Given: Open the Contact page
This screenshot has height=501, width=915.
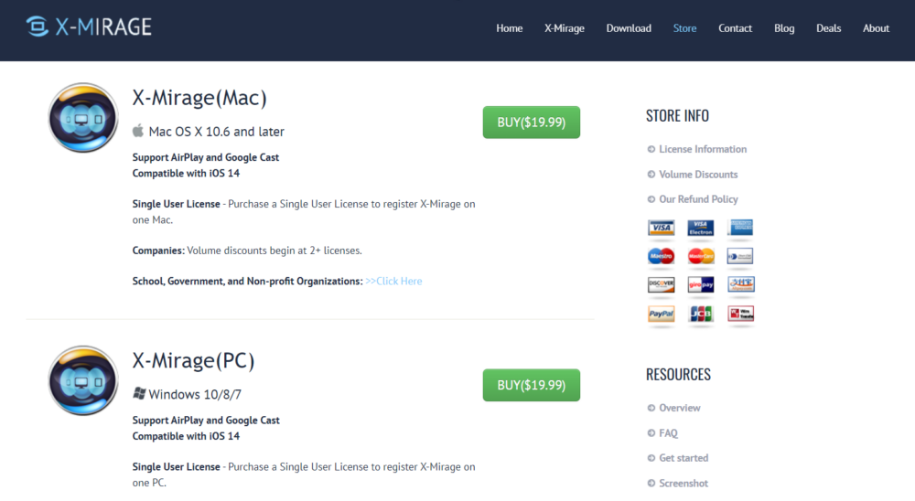Looking at the screenshot, I should tap(736, 28).
